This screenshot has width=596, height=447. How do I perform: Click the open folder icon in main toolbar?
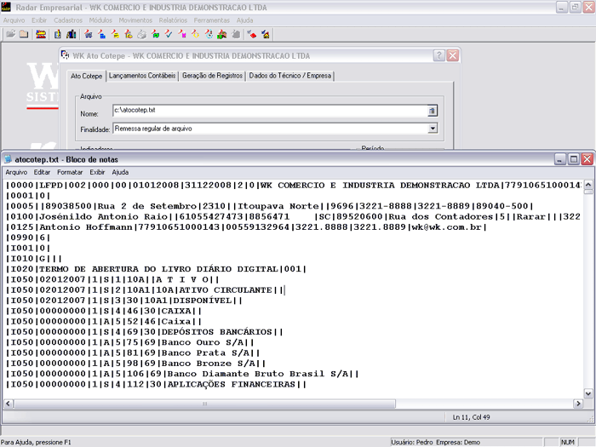click(x=10, y=34)
